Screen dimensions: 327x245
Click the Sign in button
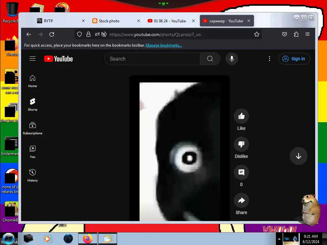pyautogui.click(x=294, y=59)
